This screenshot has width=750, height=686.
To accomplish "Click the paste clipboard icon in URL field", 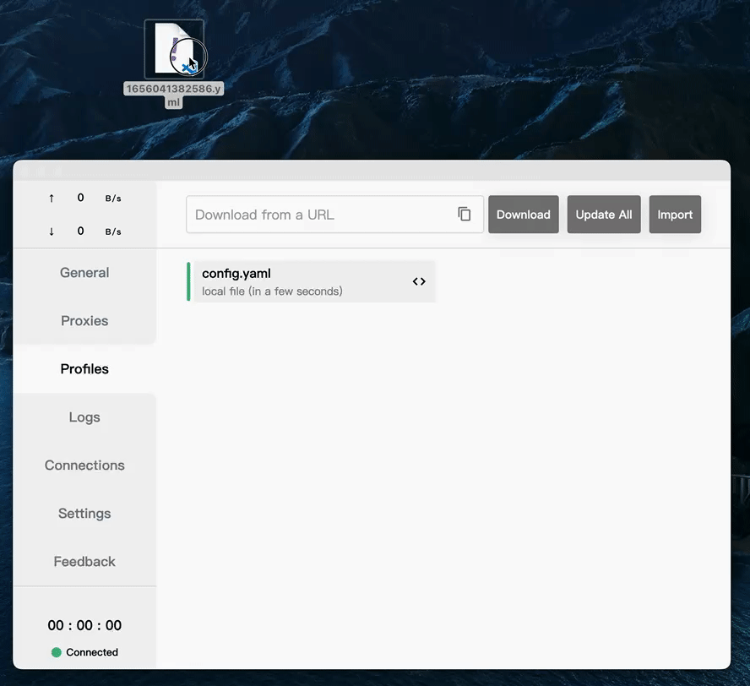I will [464, 215].
